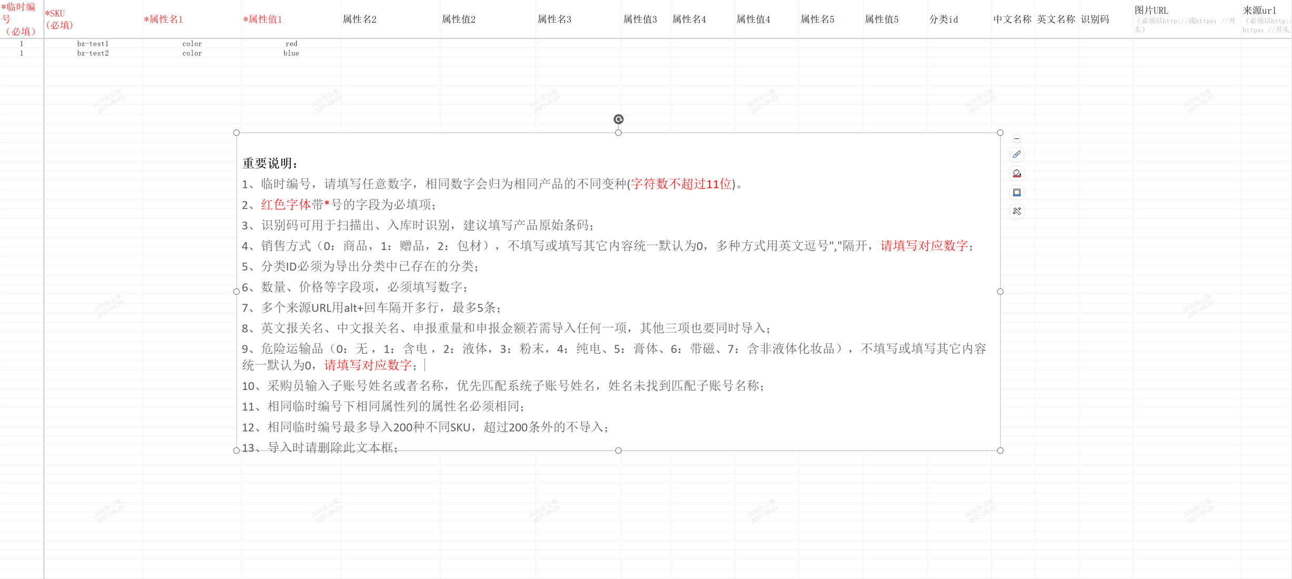Click the red cell in 属性值1 column
Image resolution: width=1292 pixels, height=579 pixels.
click(291, 44)
